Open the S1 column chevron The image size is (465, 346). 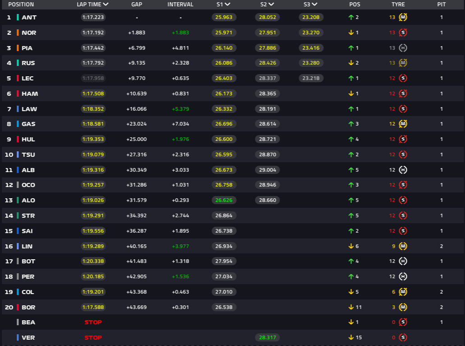(x=227, y=4)
